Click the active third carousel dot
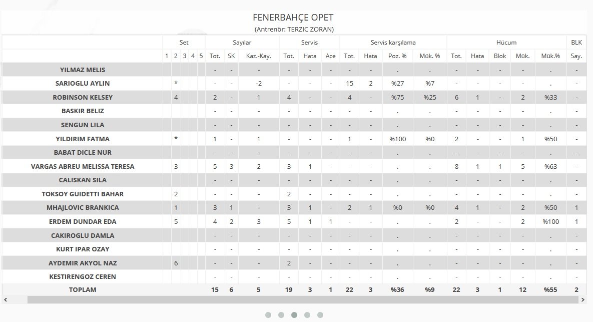The width and height of the screenshot is (593, 322). pos(294,315)
